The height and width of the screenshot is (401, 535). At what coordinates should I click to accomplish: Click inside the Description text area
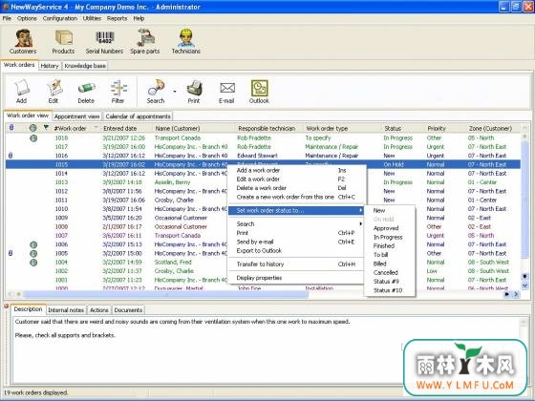[267, 349]
